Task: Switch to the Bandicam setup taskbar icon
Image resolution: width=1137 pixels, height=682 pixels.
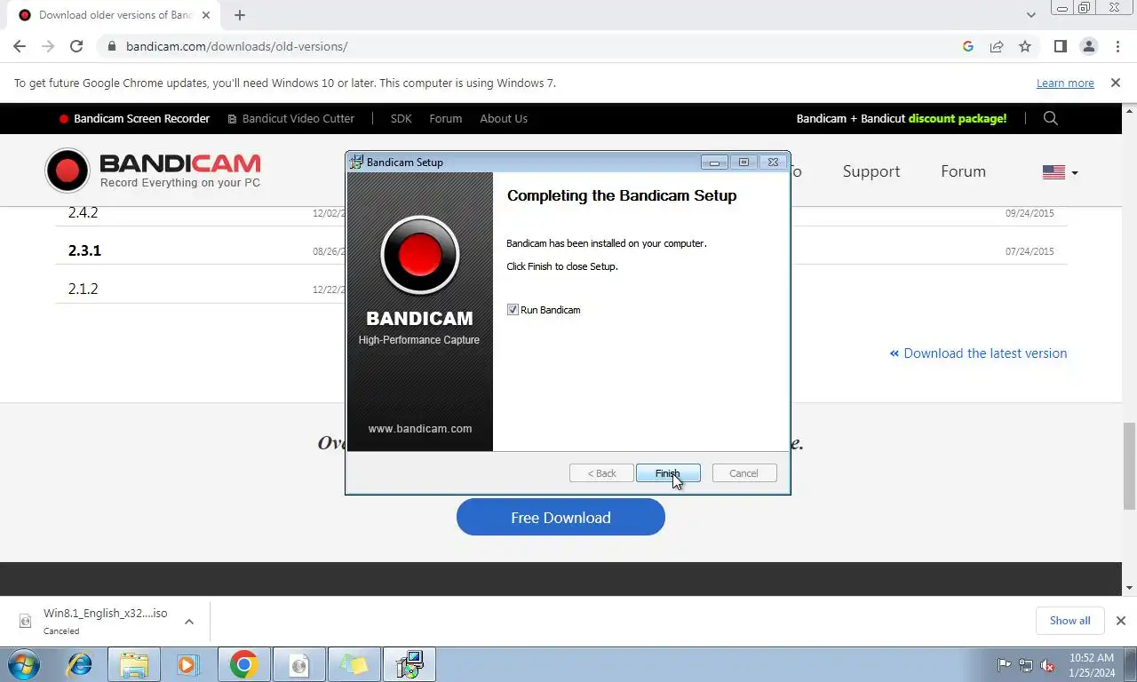Action: pos(409,664)
